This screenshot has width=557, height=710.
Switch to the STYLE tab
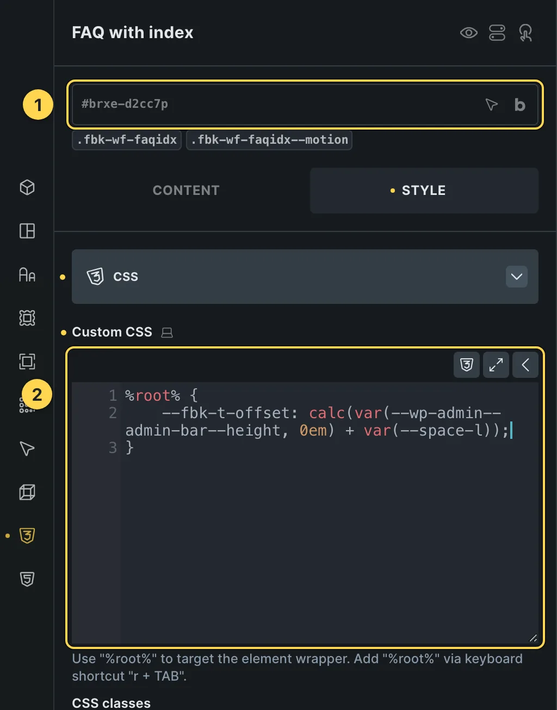[424, 191]
